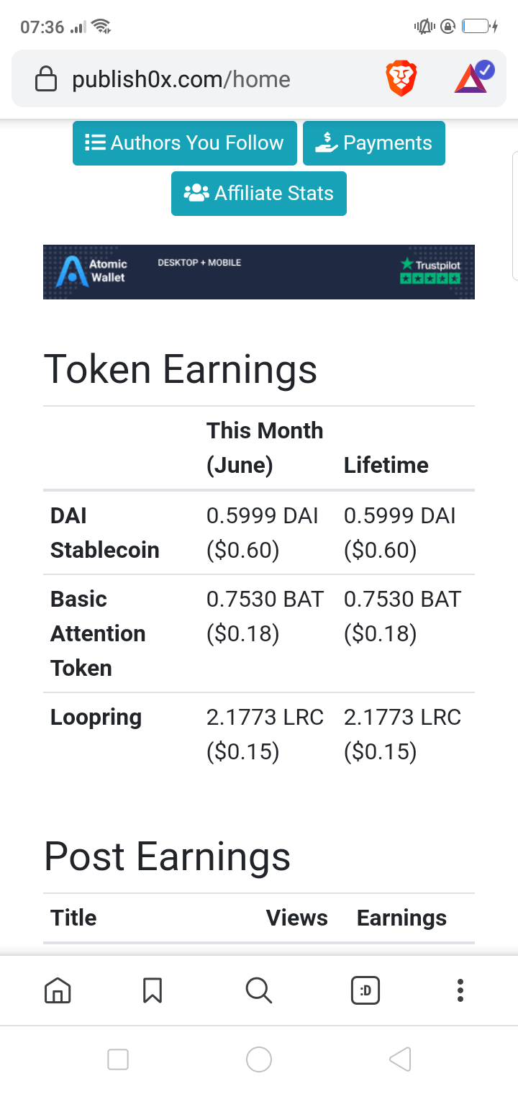518x1094 pixels.
Task: Open the Atomic Wallet banner ad
Action: point(259,272)
